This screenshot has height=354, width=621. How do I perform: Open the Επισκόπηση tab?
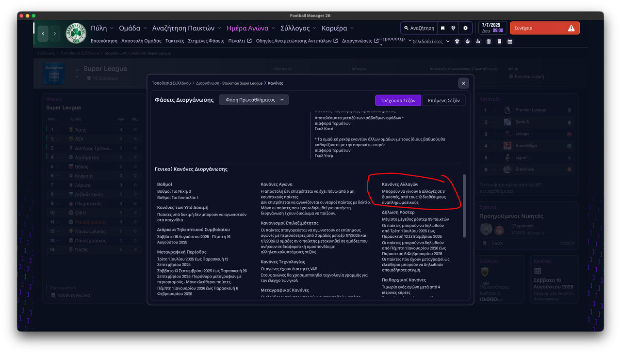[104, 41]
